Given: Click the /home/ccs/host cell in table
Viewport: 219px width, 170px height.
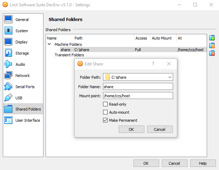Looking at the screenshot, I should 191,50.
